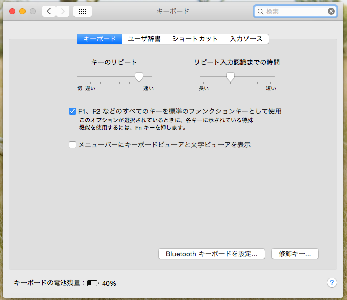Click the リピート入力認識までの時間 slider thumb
This screenshot has height=300, width=347.
coord(230,77)
